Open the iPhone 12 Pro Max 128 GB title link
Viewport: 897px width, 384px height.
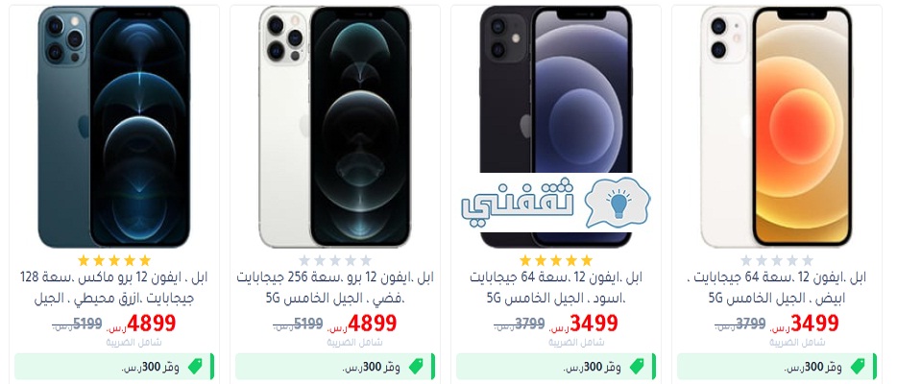pos(114,287)
